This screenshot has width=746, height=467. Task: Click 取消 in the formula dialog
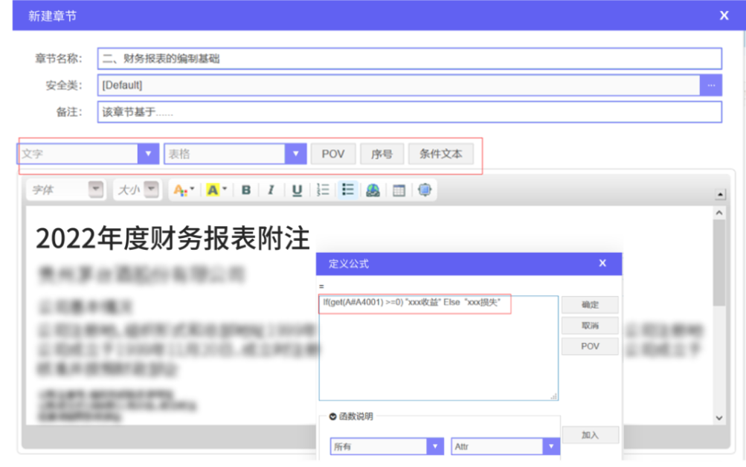tap(590, 326)
